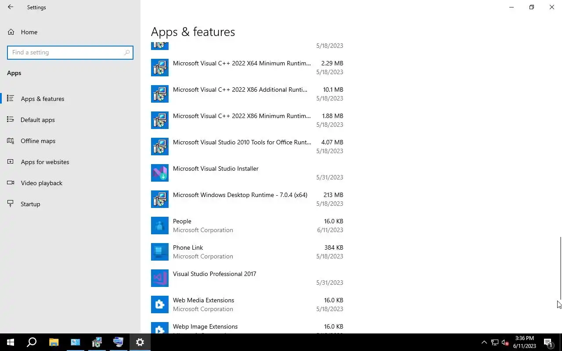Viewport: 562px width, 351px height.
Task: Select Web Media Extensions entry
Action: pyautogui.click(x=247, y=304)
